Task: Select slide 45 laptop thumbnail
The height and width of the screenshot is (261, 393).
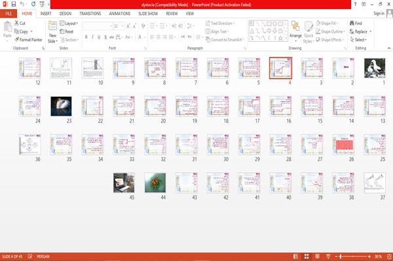Action: [124, 183]
